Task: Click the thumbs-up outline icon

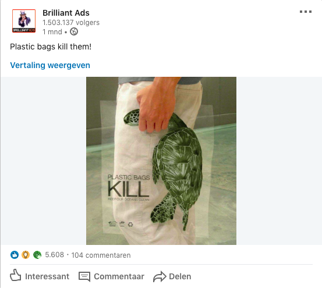Action: (x=15, y=275)
